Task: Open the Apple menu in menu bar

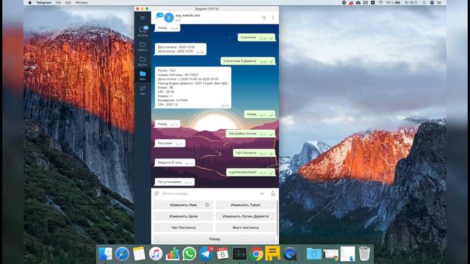Action: coord(29,3)
